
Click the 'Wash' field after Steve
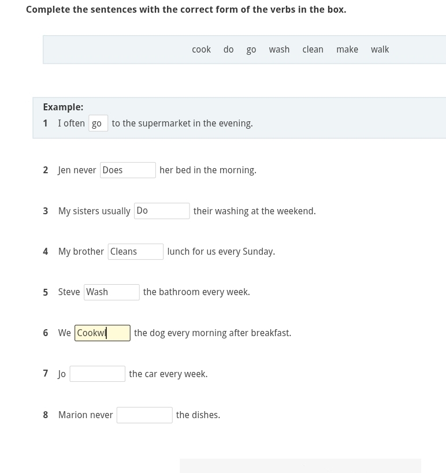coord(112,292)
